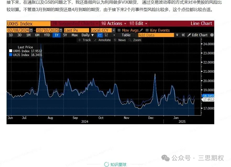Select line chart style icon

click(x=100, y=35)
